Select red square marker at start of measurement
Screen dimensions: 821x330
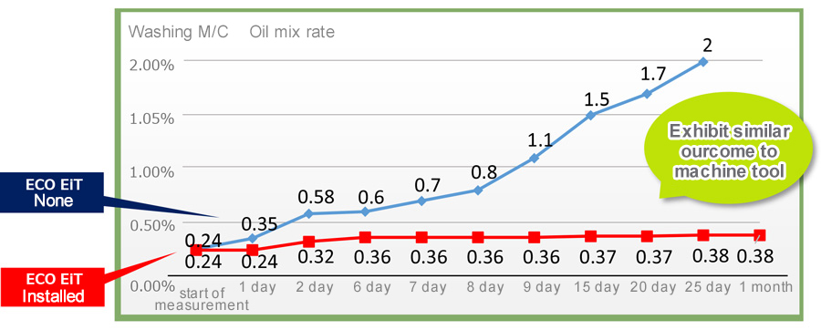click(x=196, y=250)
